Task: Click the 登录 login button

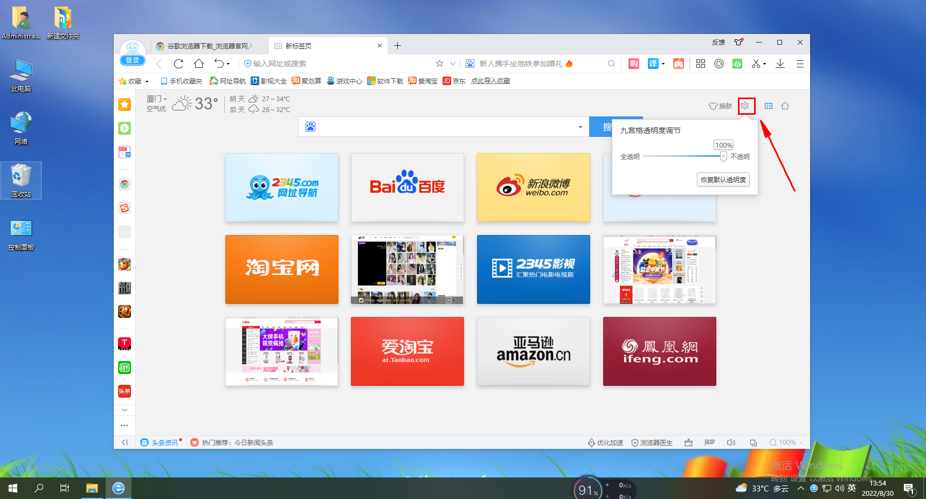Action: (x=133, y=60)
